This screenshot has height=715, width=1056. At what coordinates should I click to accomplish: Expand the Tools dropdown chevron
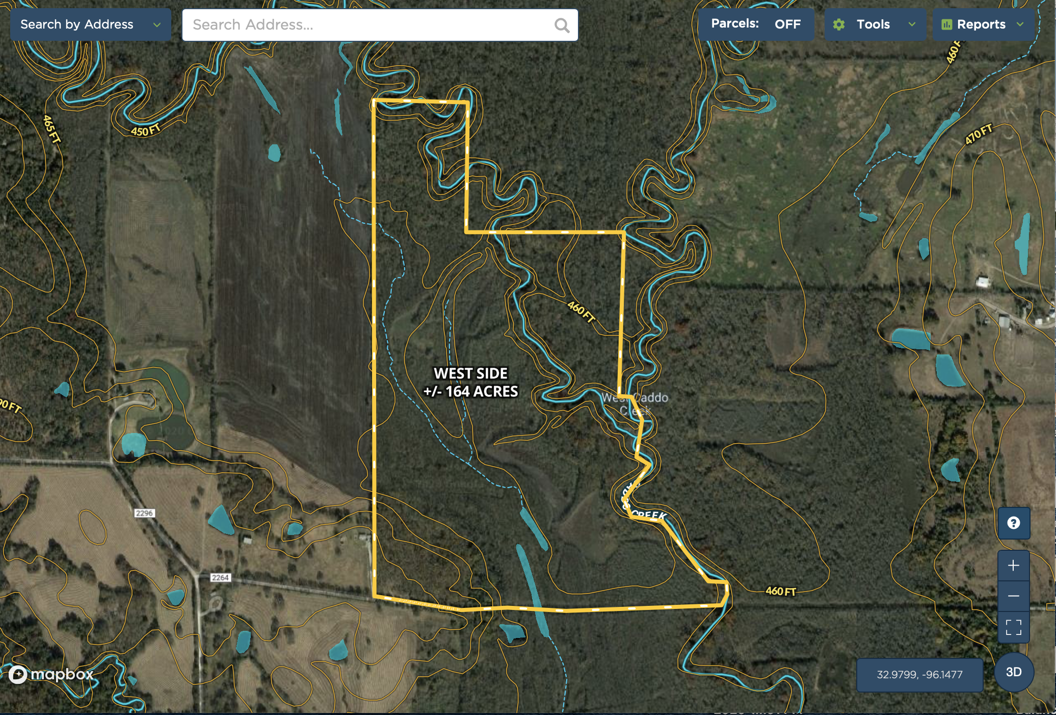[x=912, y=24]
